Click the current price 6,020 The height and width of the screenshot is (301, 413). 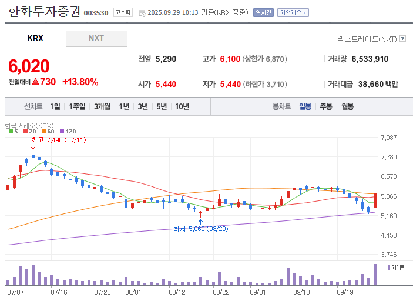pos(29,66)
